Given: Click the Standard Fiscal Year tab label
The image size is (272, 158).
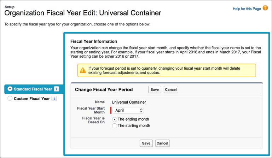Looking at the screenshot, I should (x=33, y=89).
